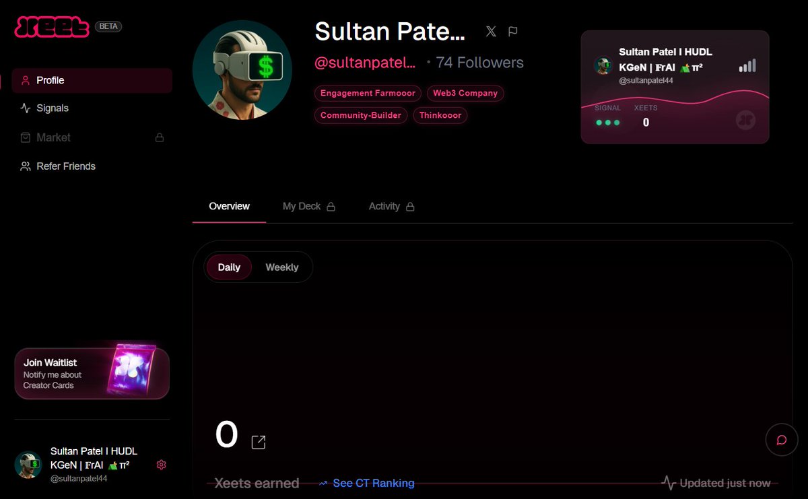Click the sidebar bottom user avatar
Viewport: 808px width, 499px height.
pos(28,465)
